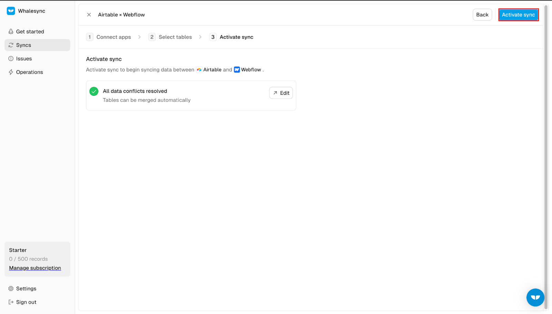Open the Syncs page in sidebar
This screenshot has width=552, height=314.
pyautogui.click(x=37, y=45)
